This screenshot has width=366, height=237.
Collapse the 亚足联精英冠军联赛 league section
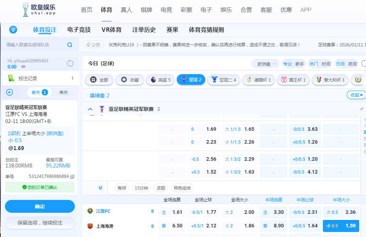click(x=90, y=109)
